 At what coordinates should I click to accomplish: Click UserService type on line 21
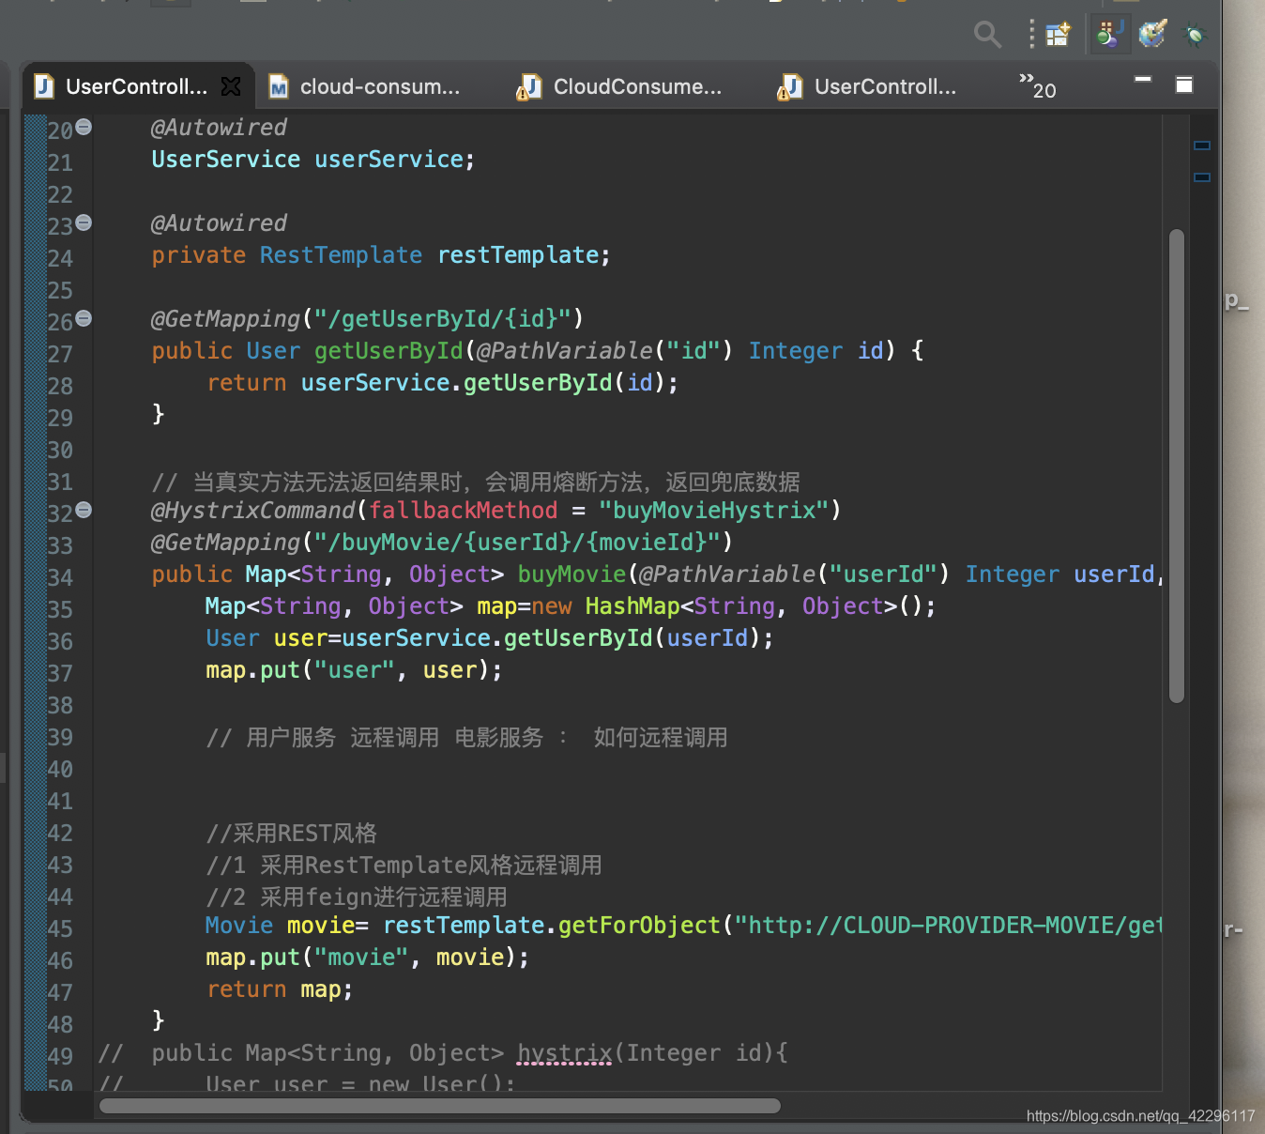(226, 159)
